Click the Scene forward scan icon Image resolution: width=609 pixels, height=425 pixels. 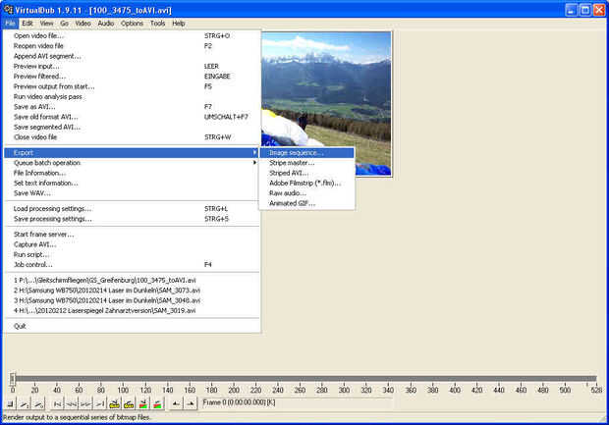[x=157, y=404]
